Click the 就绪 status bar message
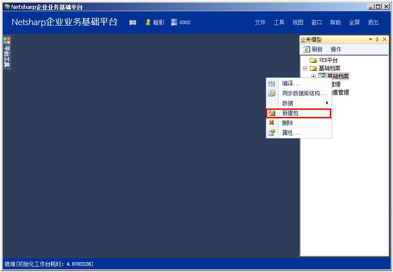393x272 pixels. pyautogui.click(x=49, y=264)
